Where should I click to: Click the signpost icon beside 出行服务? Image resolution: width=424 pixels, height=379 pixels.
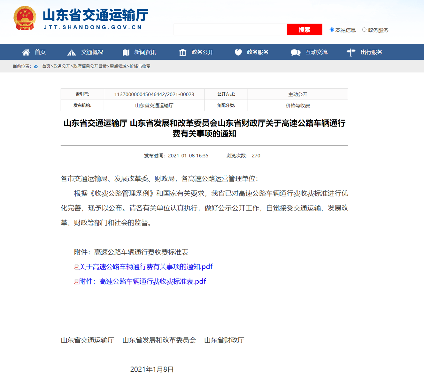351,52
